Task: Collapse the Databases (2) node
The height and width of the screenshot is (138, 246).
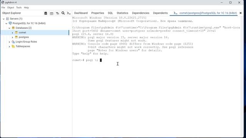Action: [x=9, y=28]
